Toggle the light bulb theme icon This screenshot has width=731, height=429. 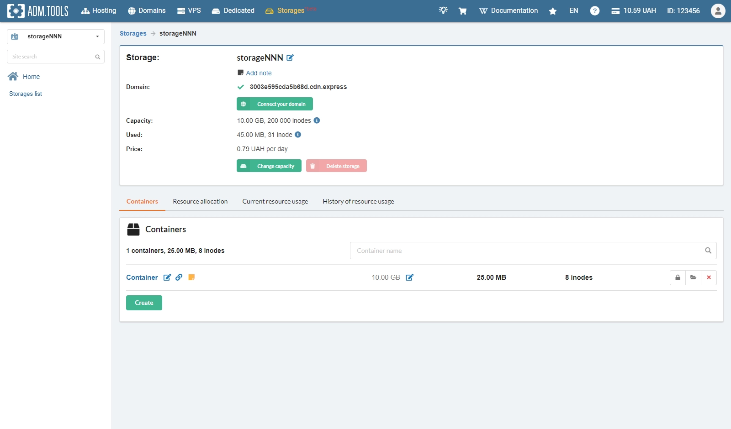pos(443,10)
